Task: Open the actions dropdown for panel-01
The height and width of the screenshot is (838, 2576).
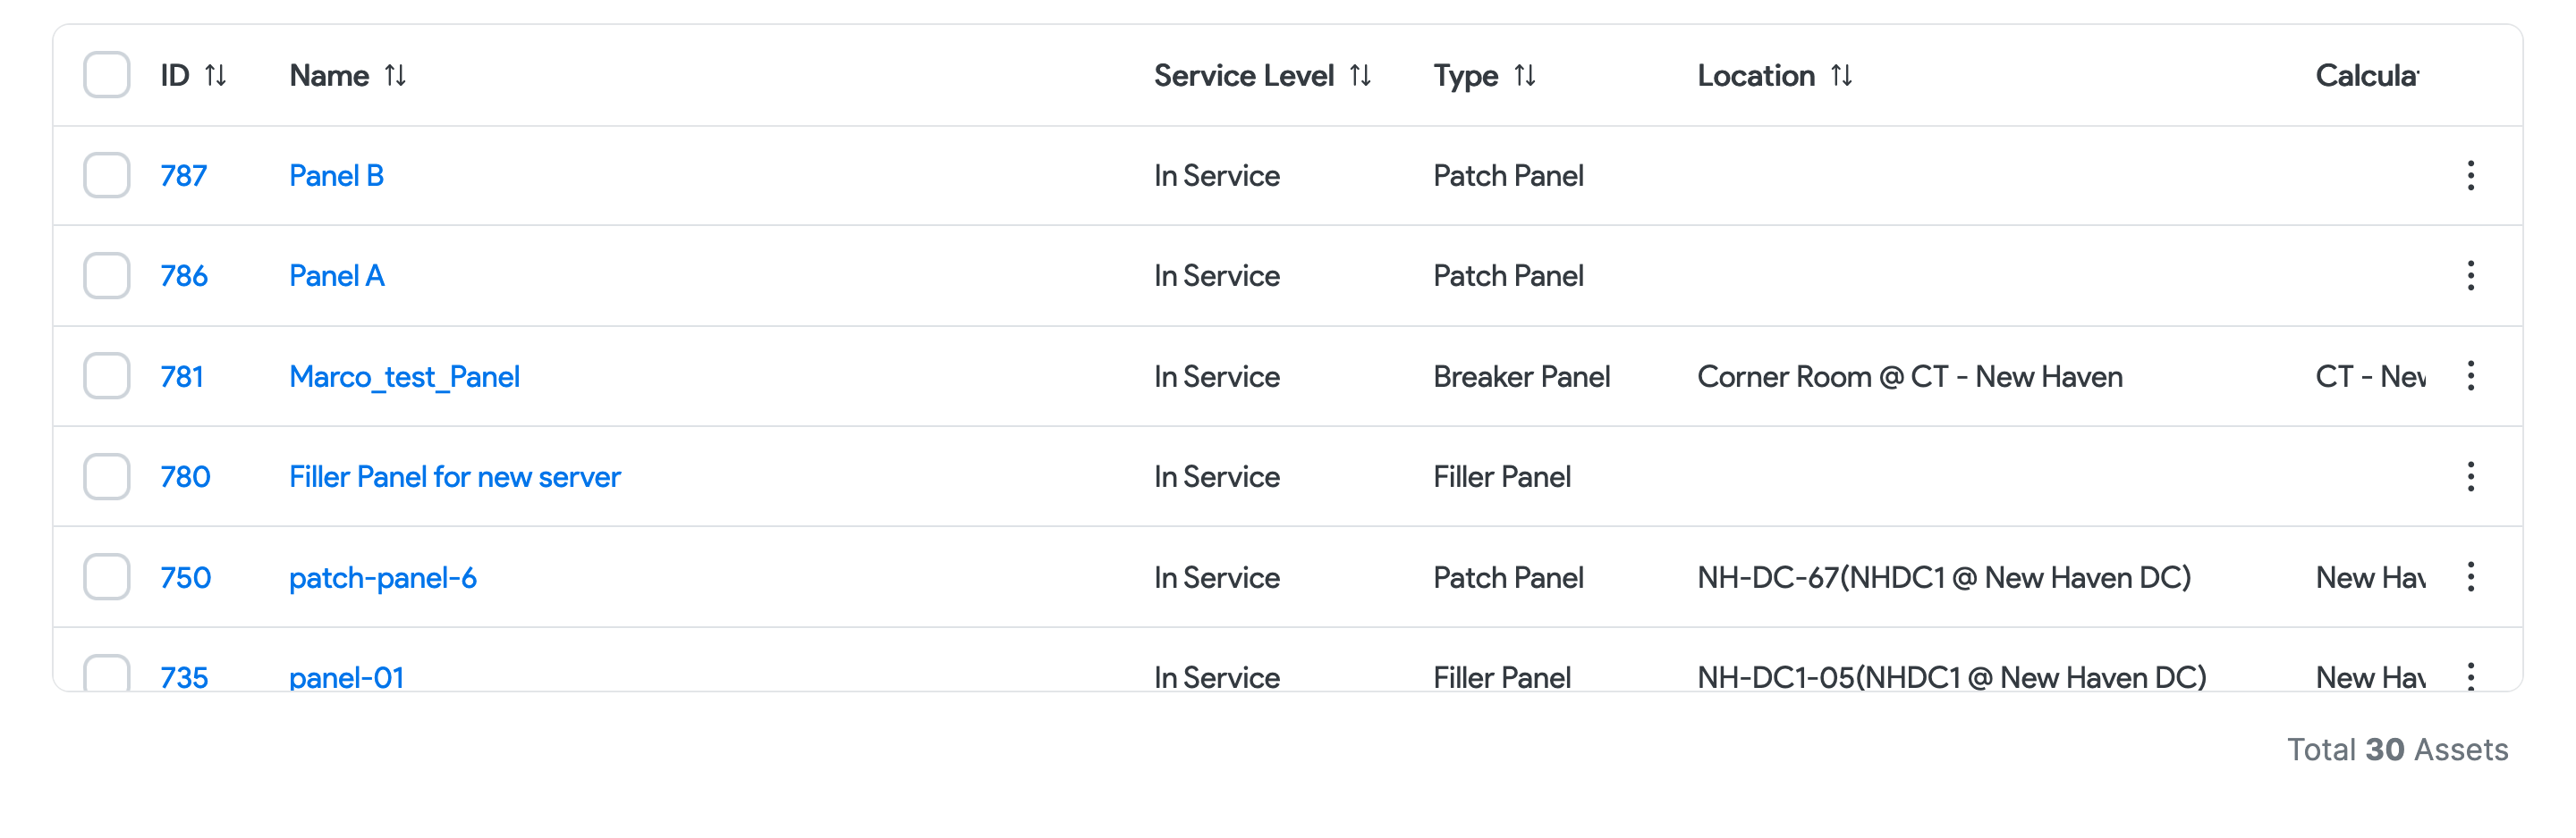Action: coord(2471,676)
